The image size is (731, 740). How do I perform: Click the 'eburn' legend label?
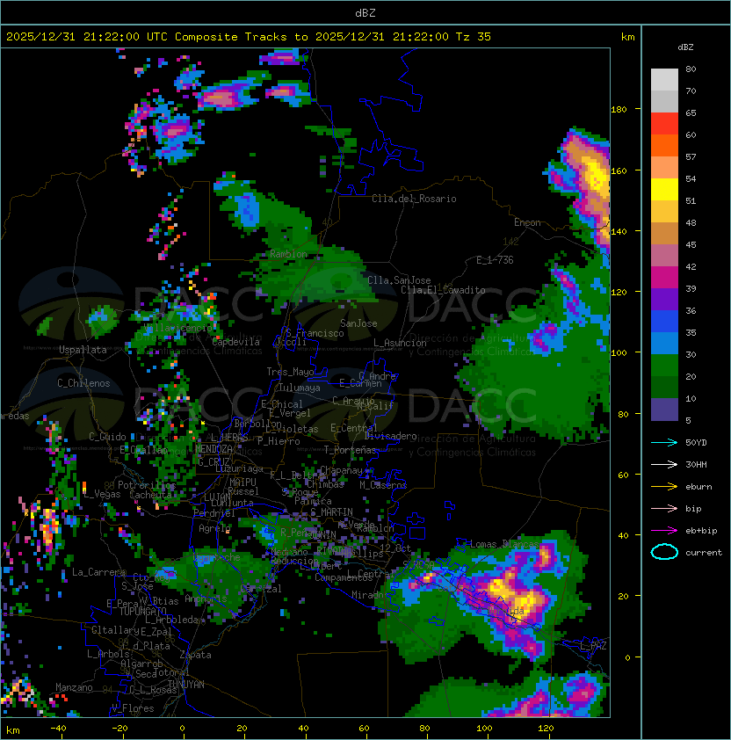pos(698,487)
